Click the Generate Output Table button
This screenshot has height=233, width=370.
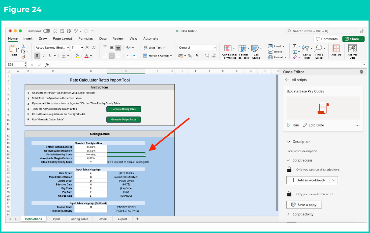click(x=124, y=120)
